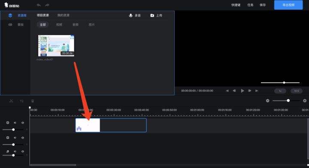Click the 00:00:00:00 / 00:00:00:00 timecode
Screen dimensions: 309x168
[x=197, y=91]
